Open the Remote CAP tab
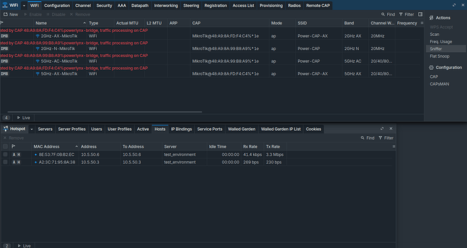Screen dimensions: 467x248 click(318, 5)
